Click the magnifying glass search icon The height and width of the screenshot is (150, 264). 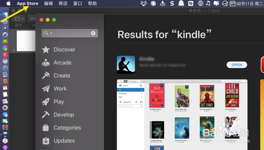[x=46, y=33]
